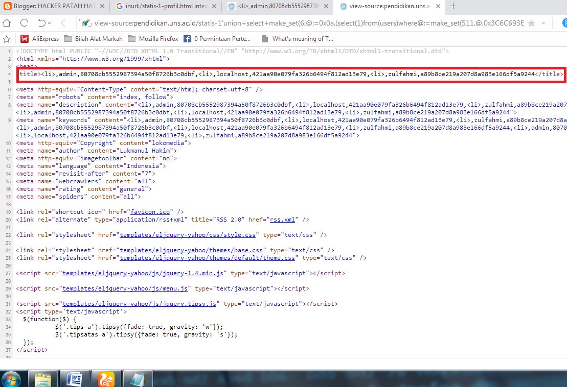
Task: Open the favicon.ico link in source
Action: pyautogui.click(x=150, y=212)
